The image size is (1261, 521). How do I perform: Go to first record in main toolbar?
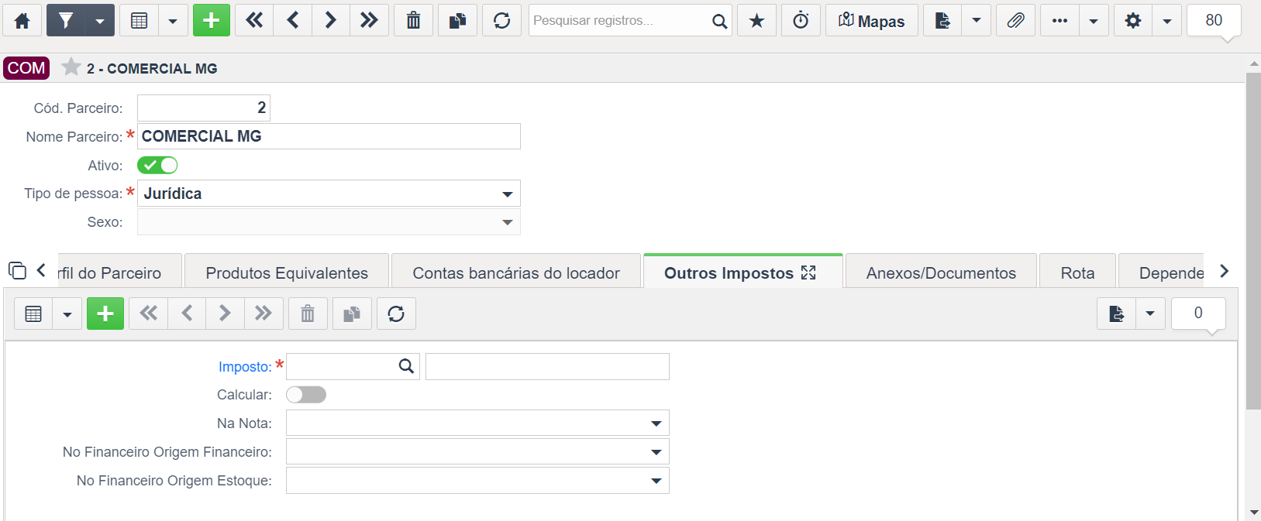point(254,20)
